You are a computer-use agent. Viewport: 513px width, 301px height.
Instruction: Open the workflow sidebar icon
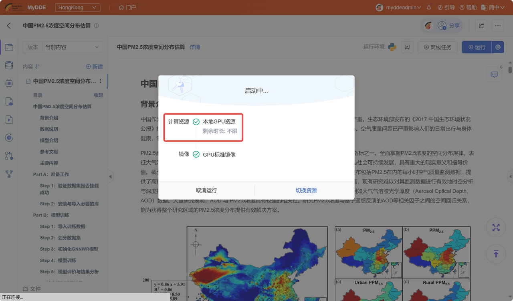click(9, 156)
